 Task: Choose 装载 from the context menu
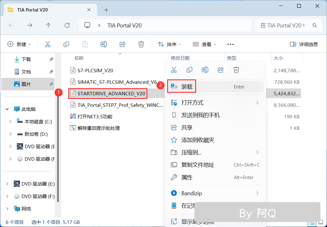click(x=215, y=87)
